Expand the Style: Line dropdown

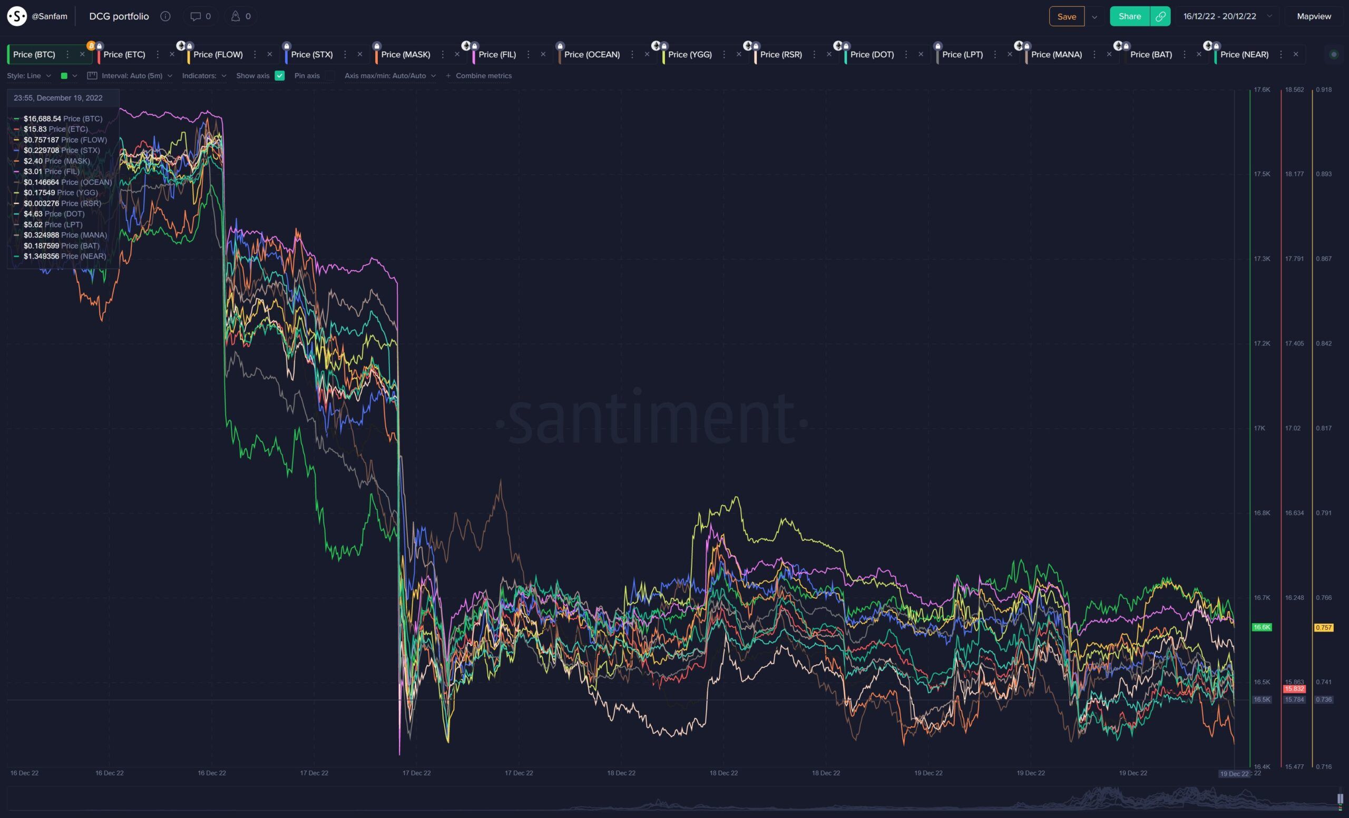[x=29, y=75]
